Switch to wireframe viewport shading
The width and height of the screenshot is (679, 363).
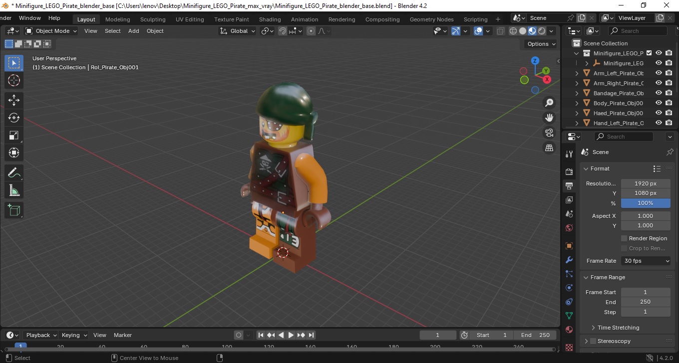(513, 31)
